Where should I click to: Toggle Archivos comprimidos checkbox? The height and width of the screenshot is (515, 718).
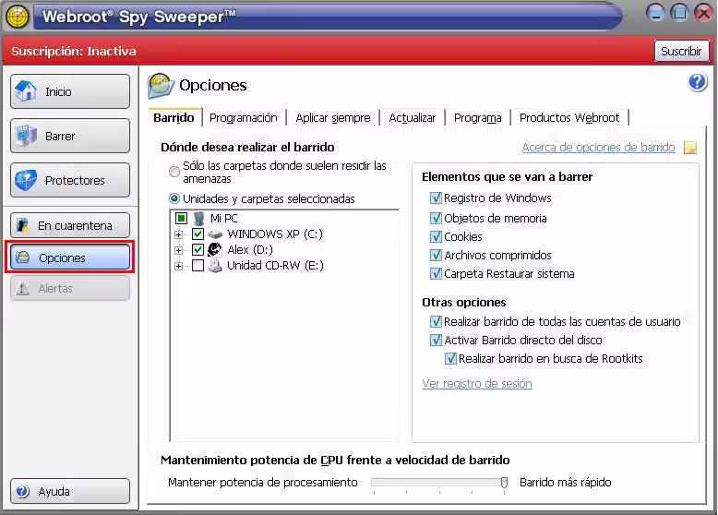click(436, 255)
